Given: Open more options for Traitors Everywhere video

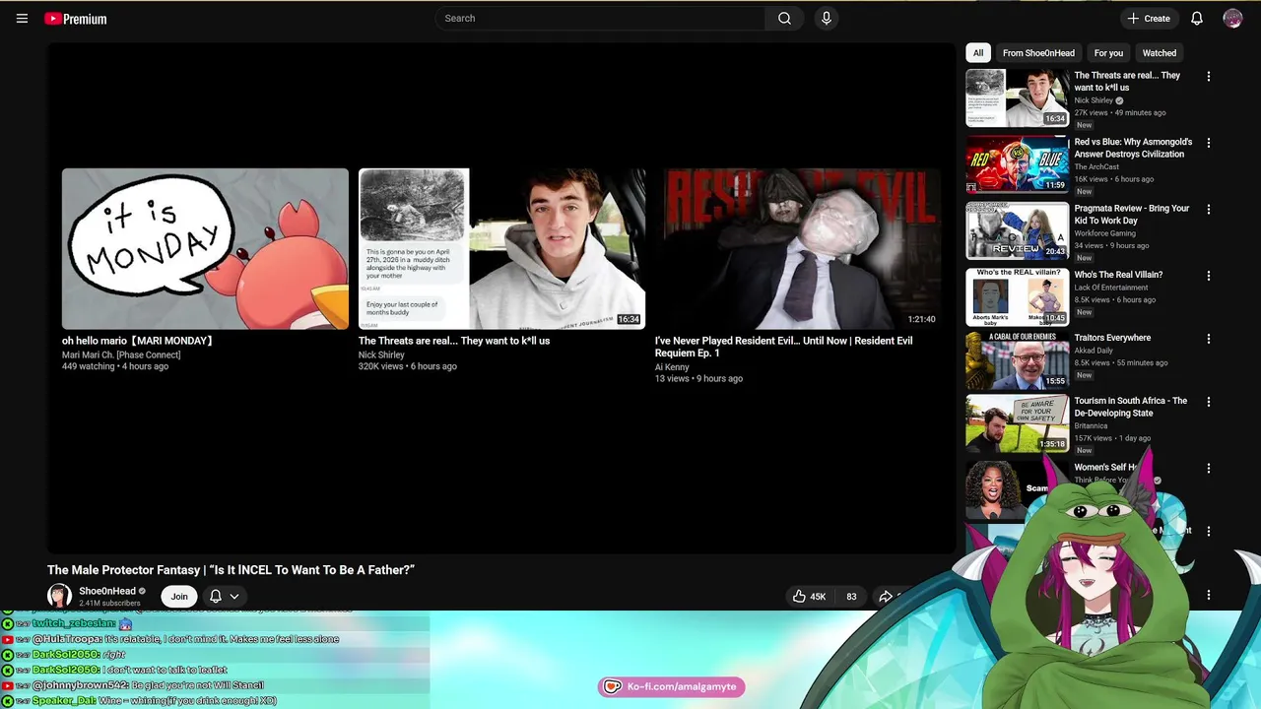Looking at the screenshot, I should coord(1209,339).
